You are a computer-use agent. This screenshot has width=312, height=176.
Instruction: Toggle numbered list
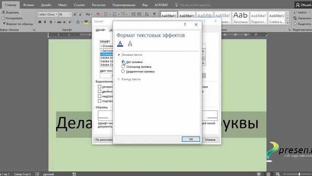[115, 14]
